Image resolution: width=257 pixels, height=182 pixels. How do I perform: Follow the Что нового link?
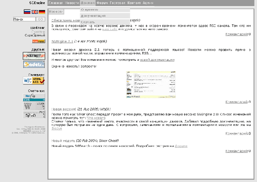coord(96,118)
